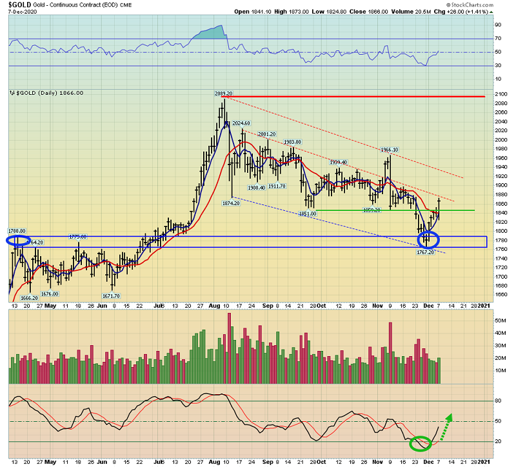The width and height of the screenshot is (516, 467).
Task: Click the 1908.40 low price label
Action: coord(256,188)
